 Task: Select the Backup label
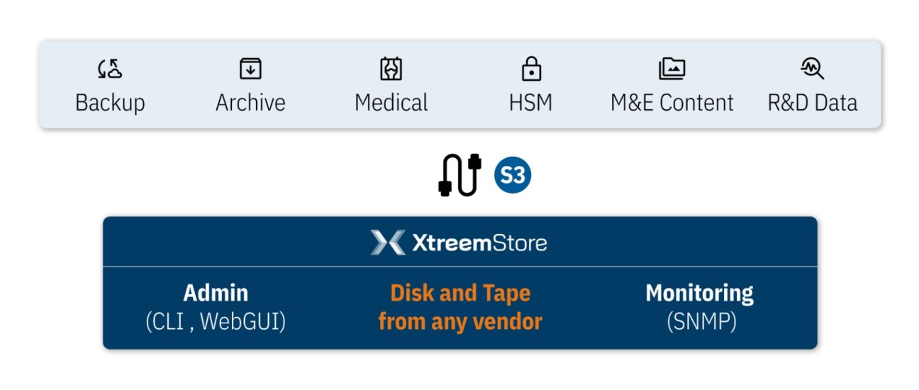point(110,103)
